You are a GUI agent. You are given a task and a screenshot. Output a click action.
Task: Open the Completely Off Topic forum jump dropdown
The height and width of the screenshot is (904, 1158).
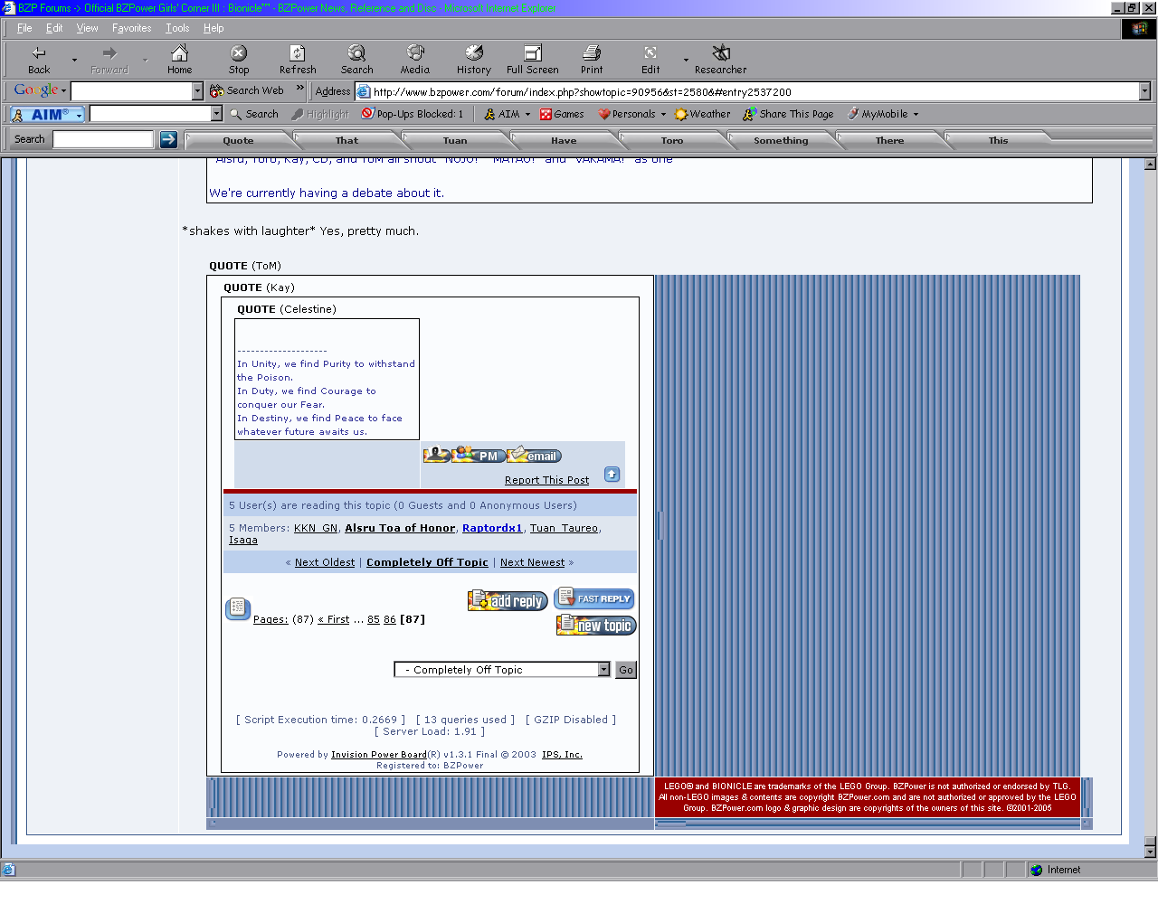pyautogui.click(x=502, y=669)
